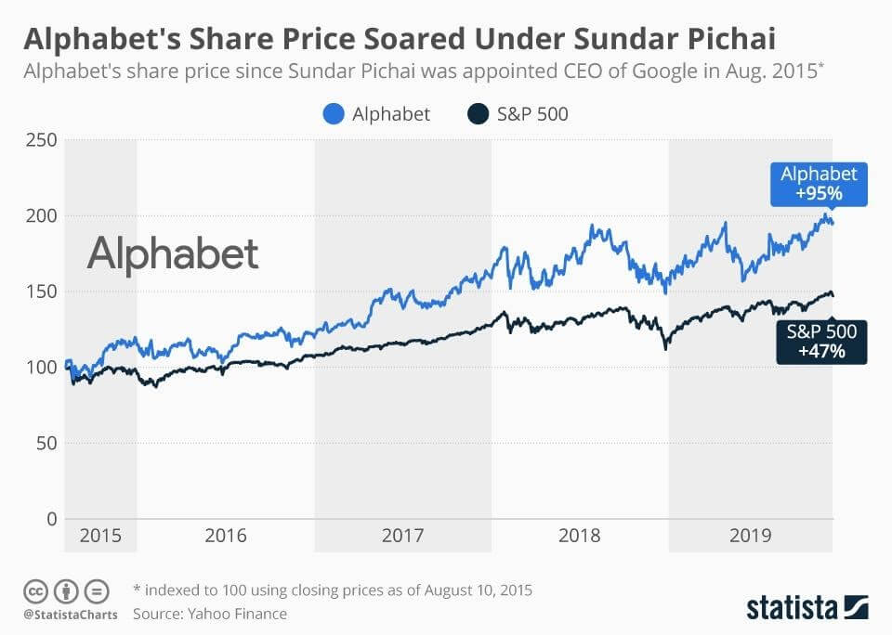Viewport: 892px width, 635px height.
Task: Click the chart title headline
Action: (400, 39)
